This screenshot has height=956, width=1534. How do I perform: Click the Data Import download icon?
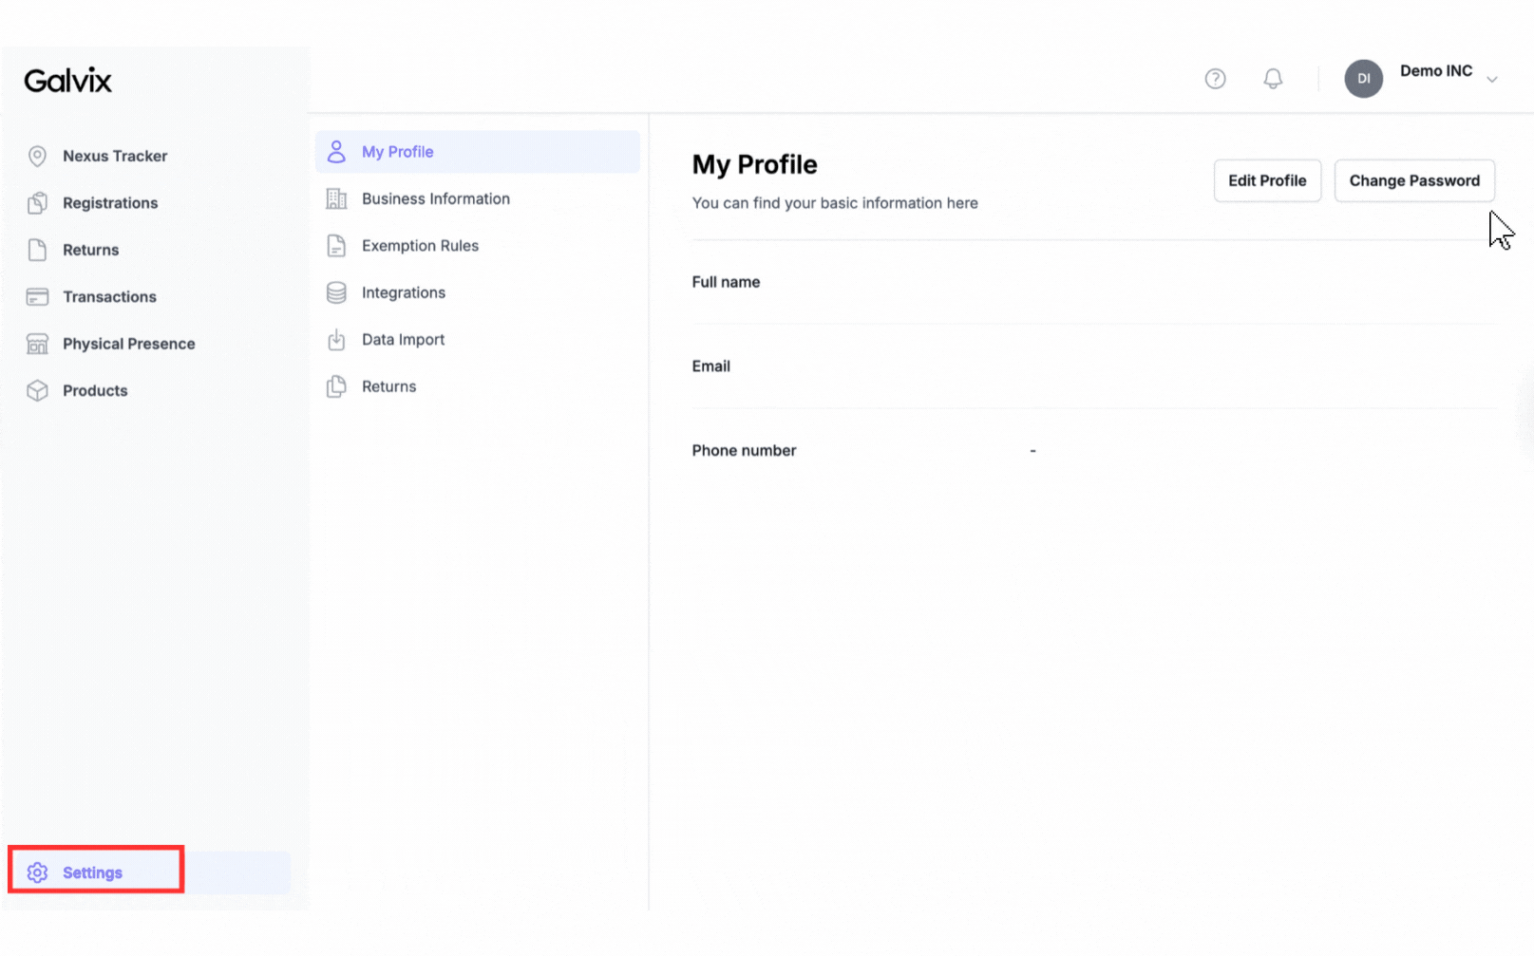click(x=336, y=340)
